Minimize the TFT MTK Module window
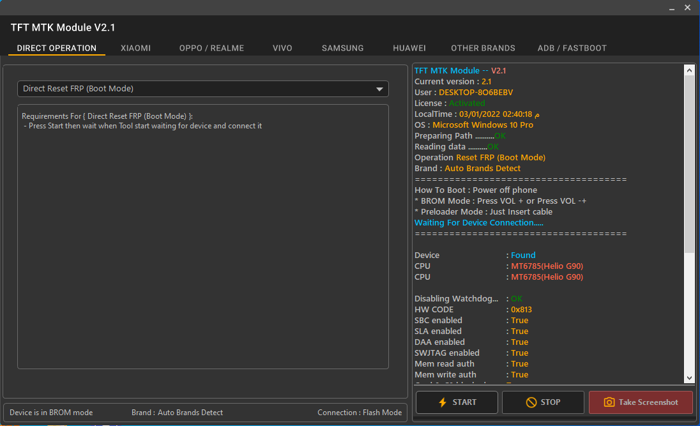The height and width of the screenshot is (426, 700). (671, 8)
